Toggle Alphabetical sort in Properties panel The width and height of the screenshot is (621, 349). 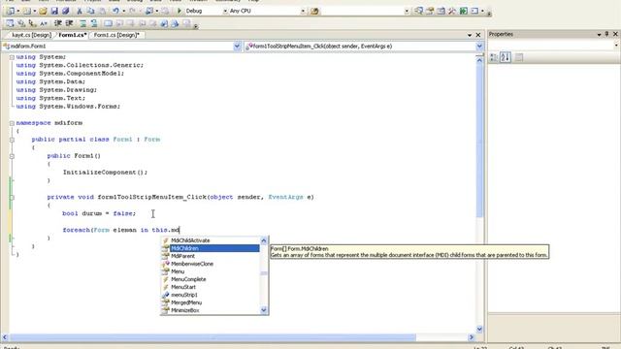coord(505,57)
